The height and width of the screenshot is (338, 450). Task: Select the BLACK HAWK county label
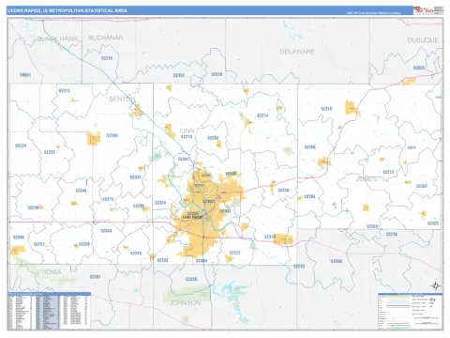(x=58, y=38)
